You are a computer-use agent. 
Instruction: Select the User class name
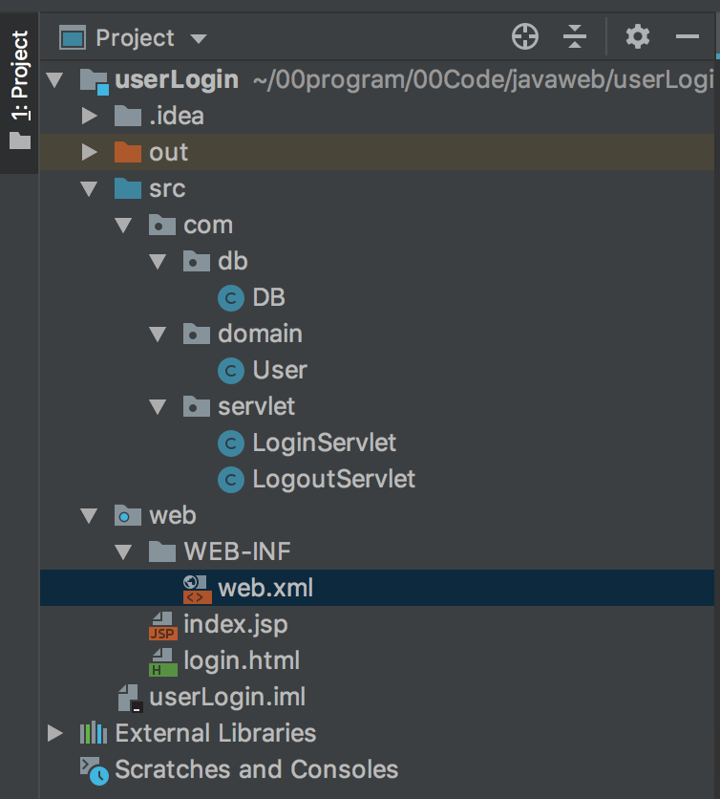tap(280, 371)
